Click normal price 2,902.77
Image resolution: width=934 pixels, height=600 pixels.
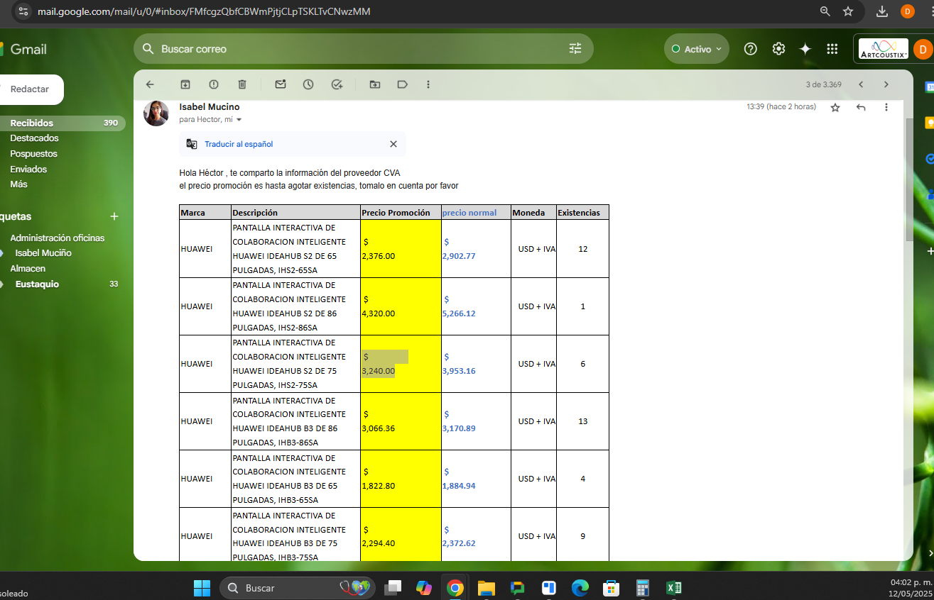tap(459, 256)
